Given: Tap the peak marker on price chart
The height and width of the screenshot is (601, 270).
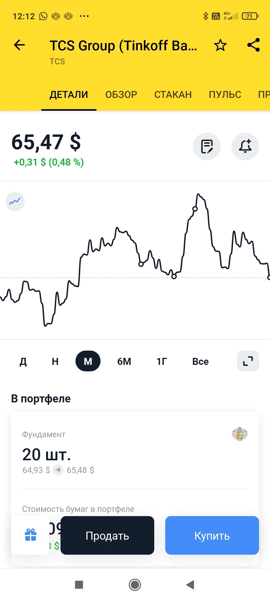Looking at the screenshot, I should coord(195,209).
